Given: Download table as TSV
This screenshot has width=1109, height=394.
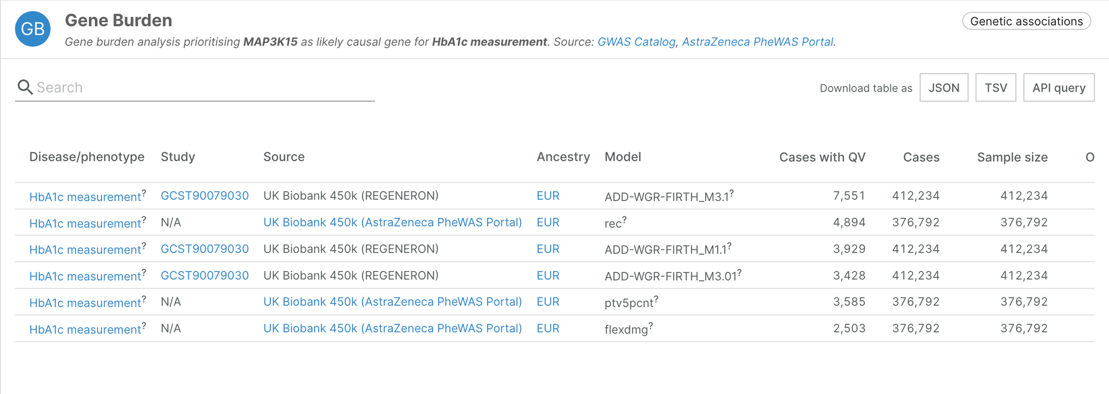Looking at the screenshot, I should 995,88.
